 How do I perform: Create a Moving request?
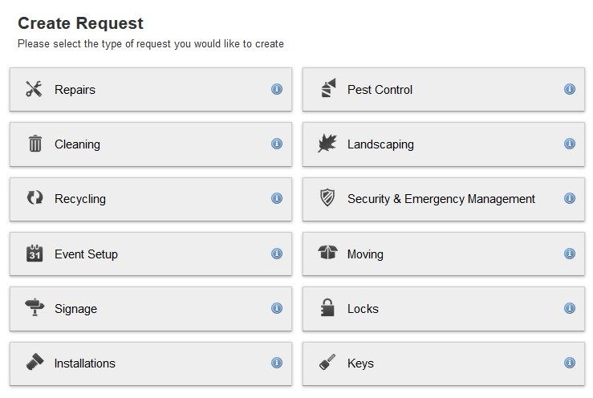(x=365, y=254)
